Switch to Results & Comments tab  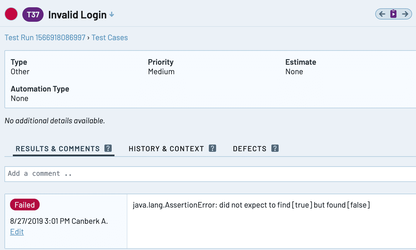[58, 149]
